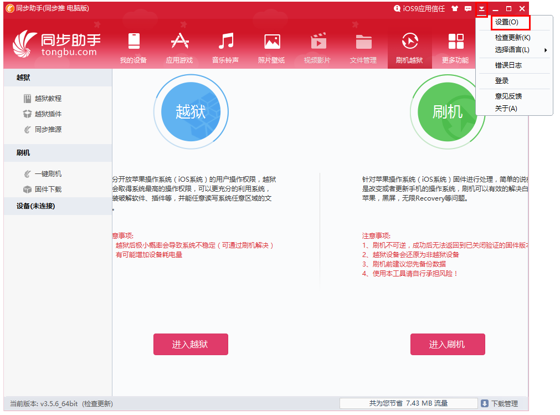Click the iOS9应用信任 info icon

(x=397, y=8)
